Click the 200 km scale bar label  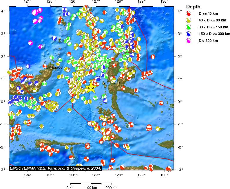pos(111,188)
